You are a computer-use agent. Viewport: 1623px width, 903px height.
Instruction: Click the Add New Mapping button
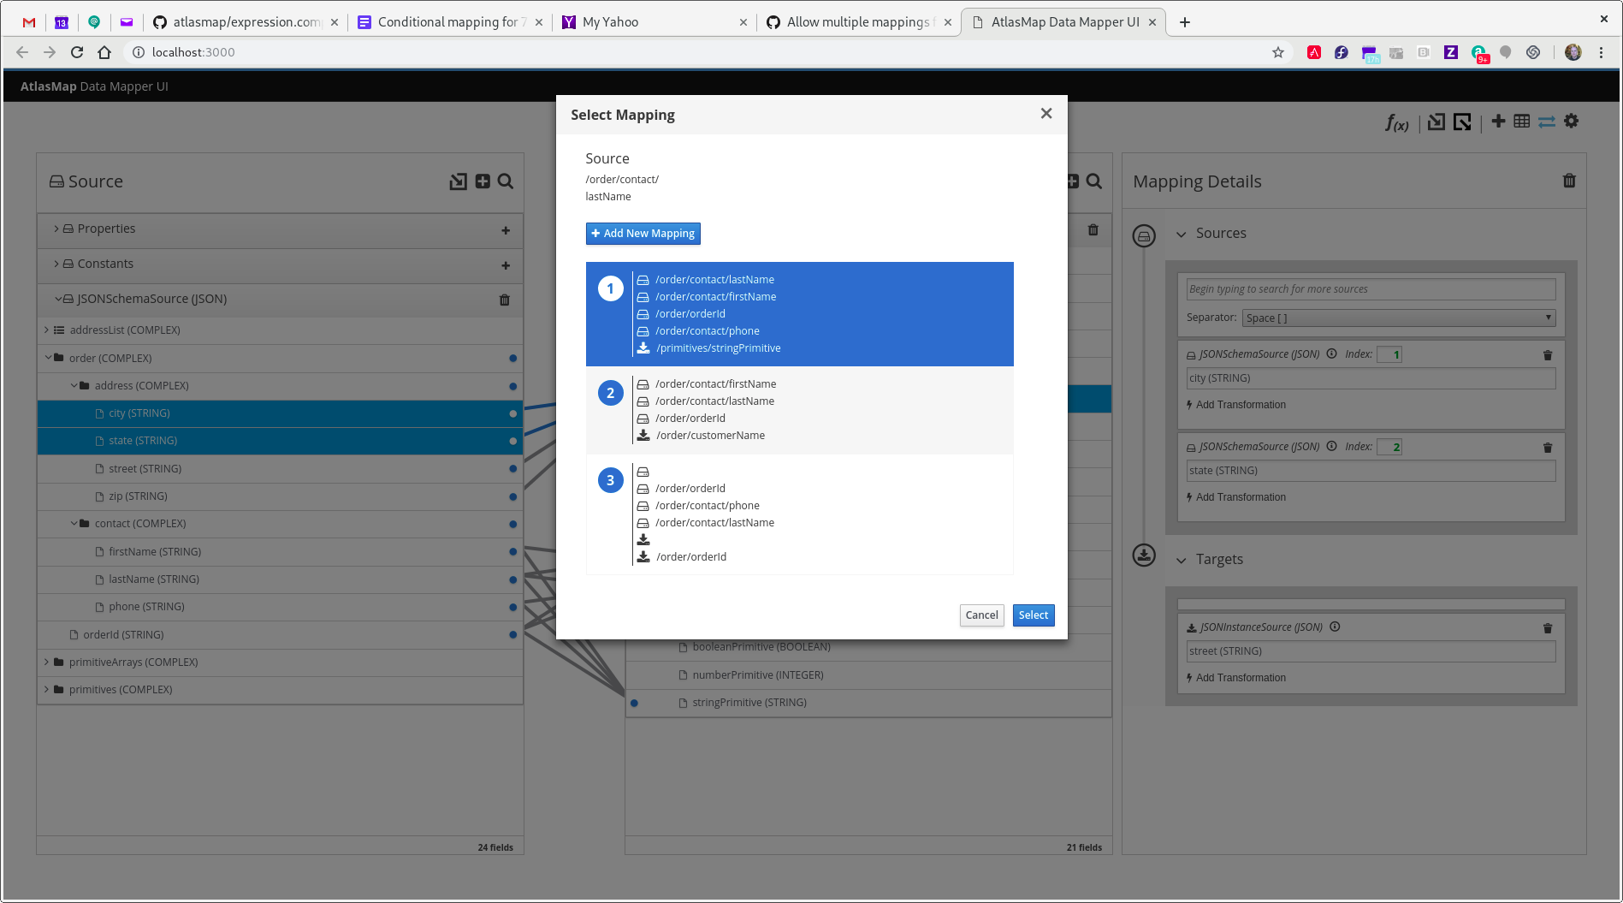pyautogui.click(x=643, y=233)
